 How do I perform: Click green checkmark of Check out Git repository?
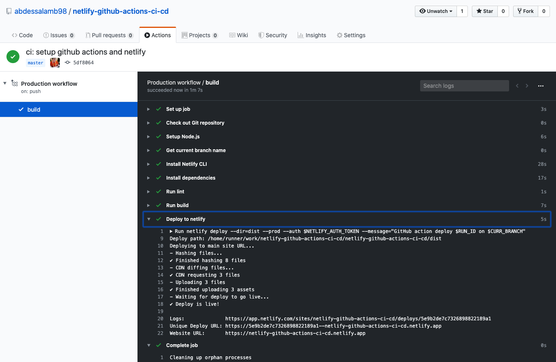(x=159, y=123)
